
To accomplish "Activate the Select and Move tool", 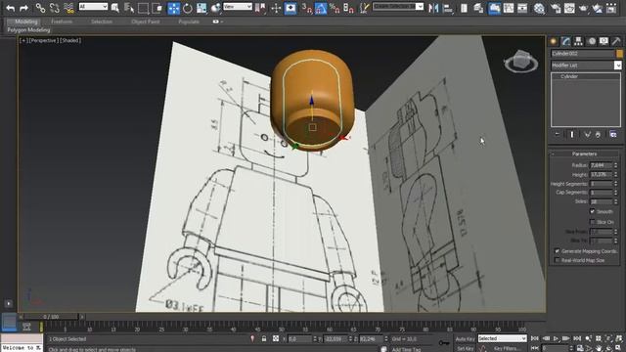I will [174, 8].
